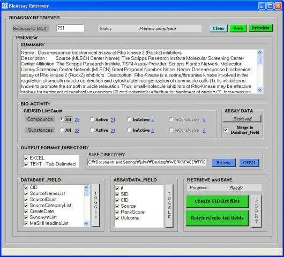
Task: Open the Compounds All count link 23
Action: pos(77,119)
